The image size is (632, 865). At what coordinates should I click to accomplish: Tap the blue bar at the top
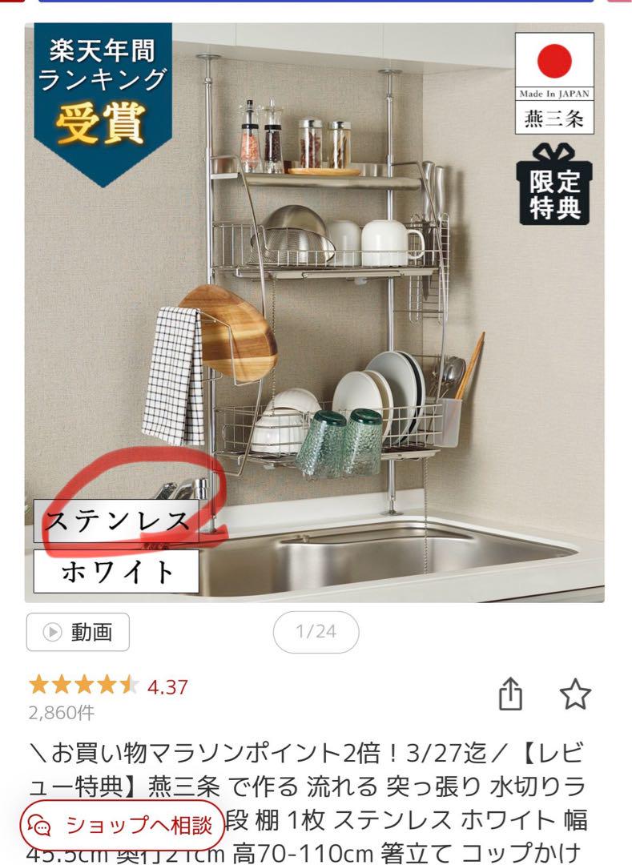pos(316,1)
